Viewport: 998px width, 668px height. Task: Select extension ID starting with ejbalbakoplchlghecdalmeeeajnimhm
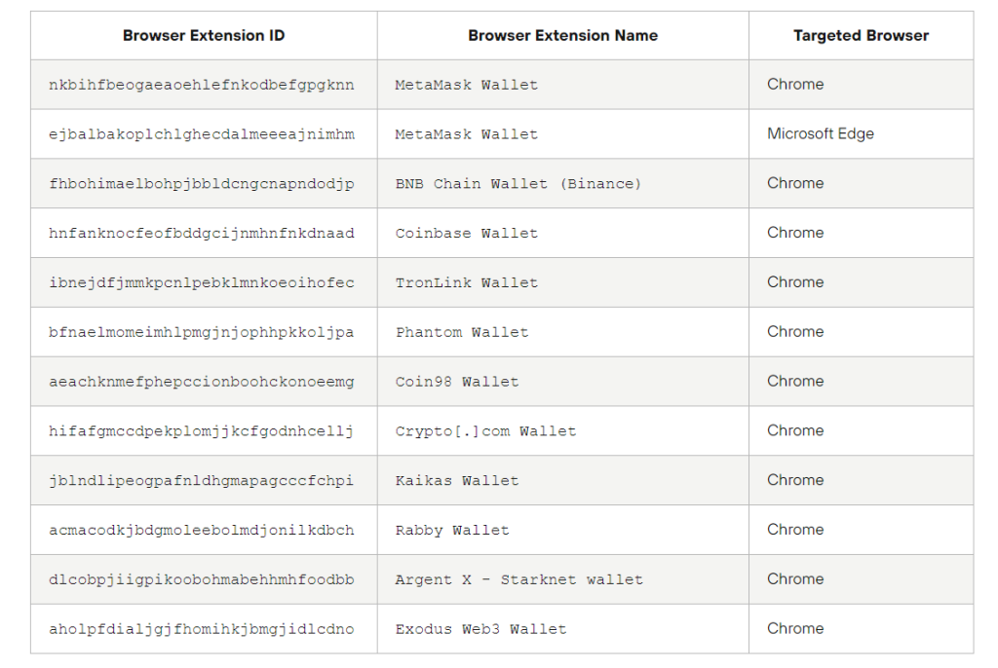coord(201,134)
